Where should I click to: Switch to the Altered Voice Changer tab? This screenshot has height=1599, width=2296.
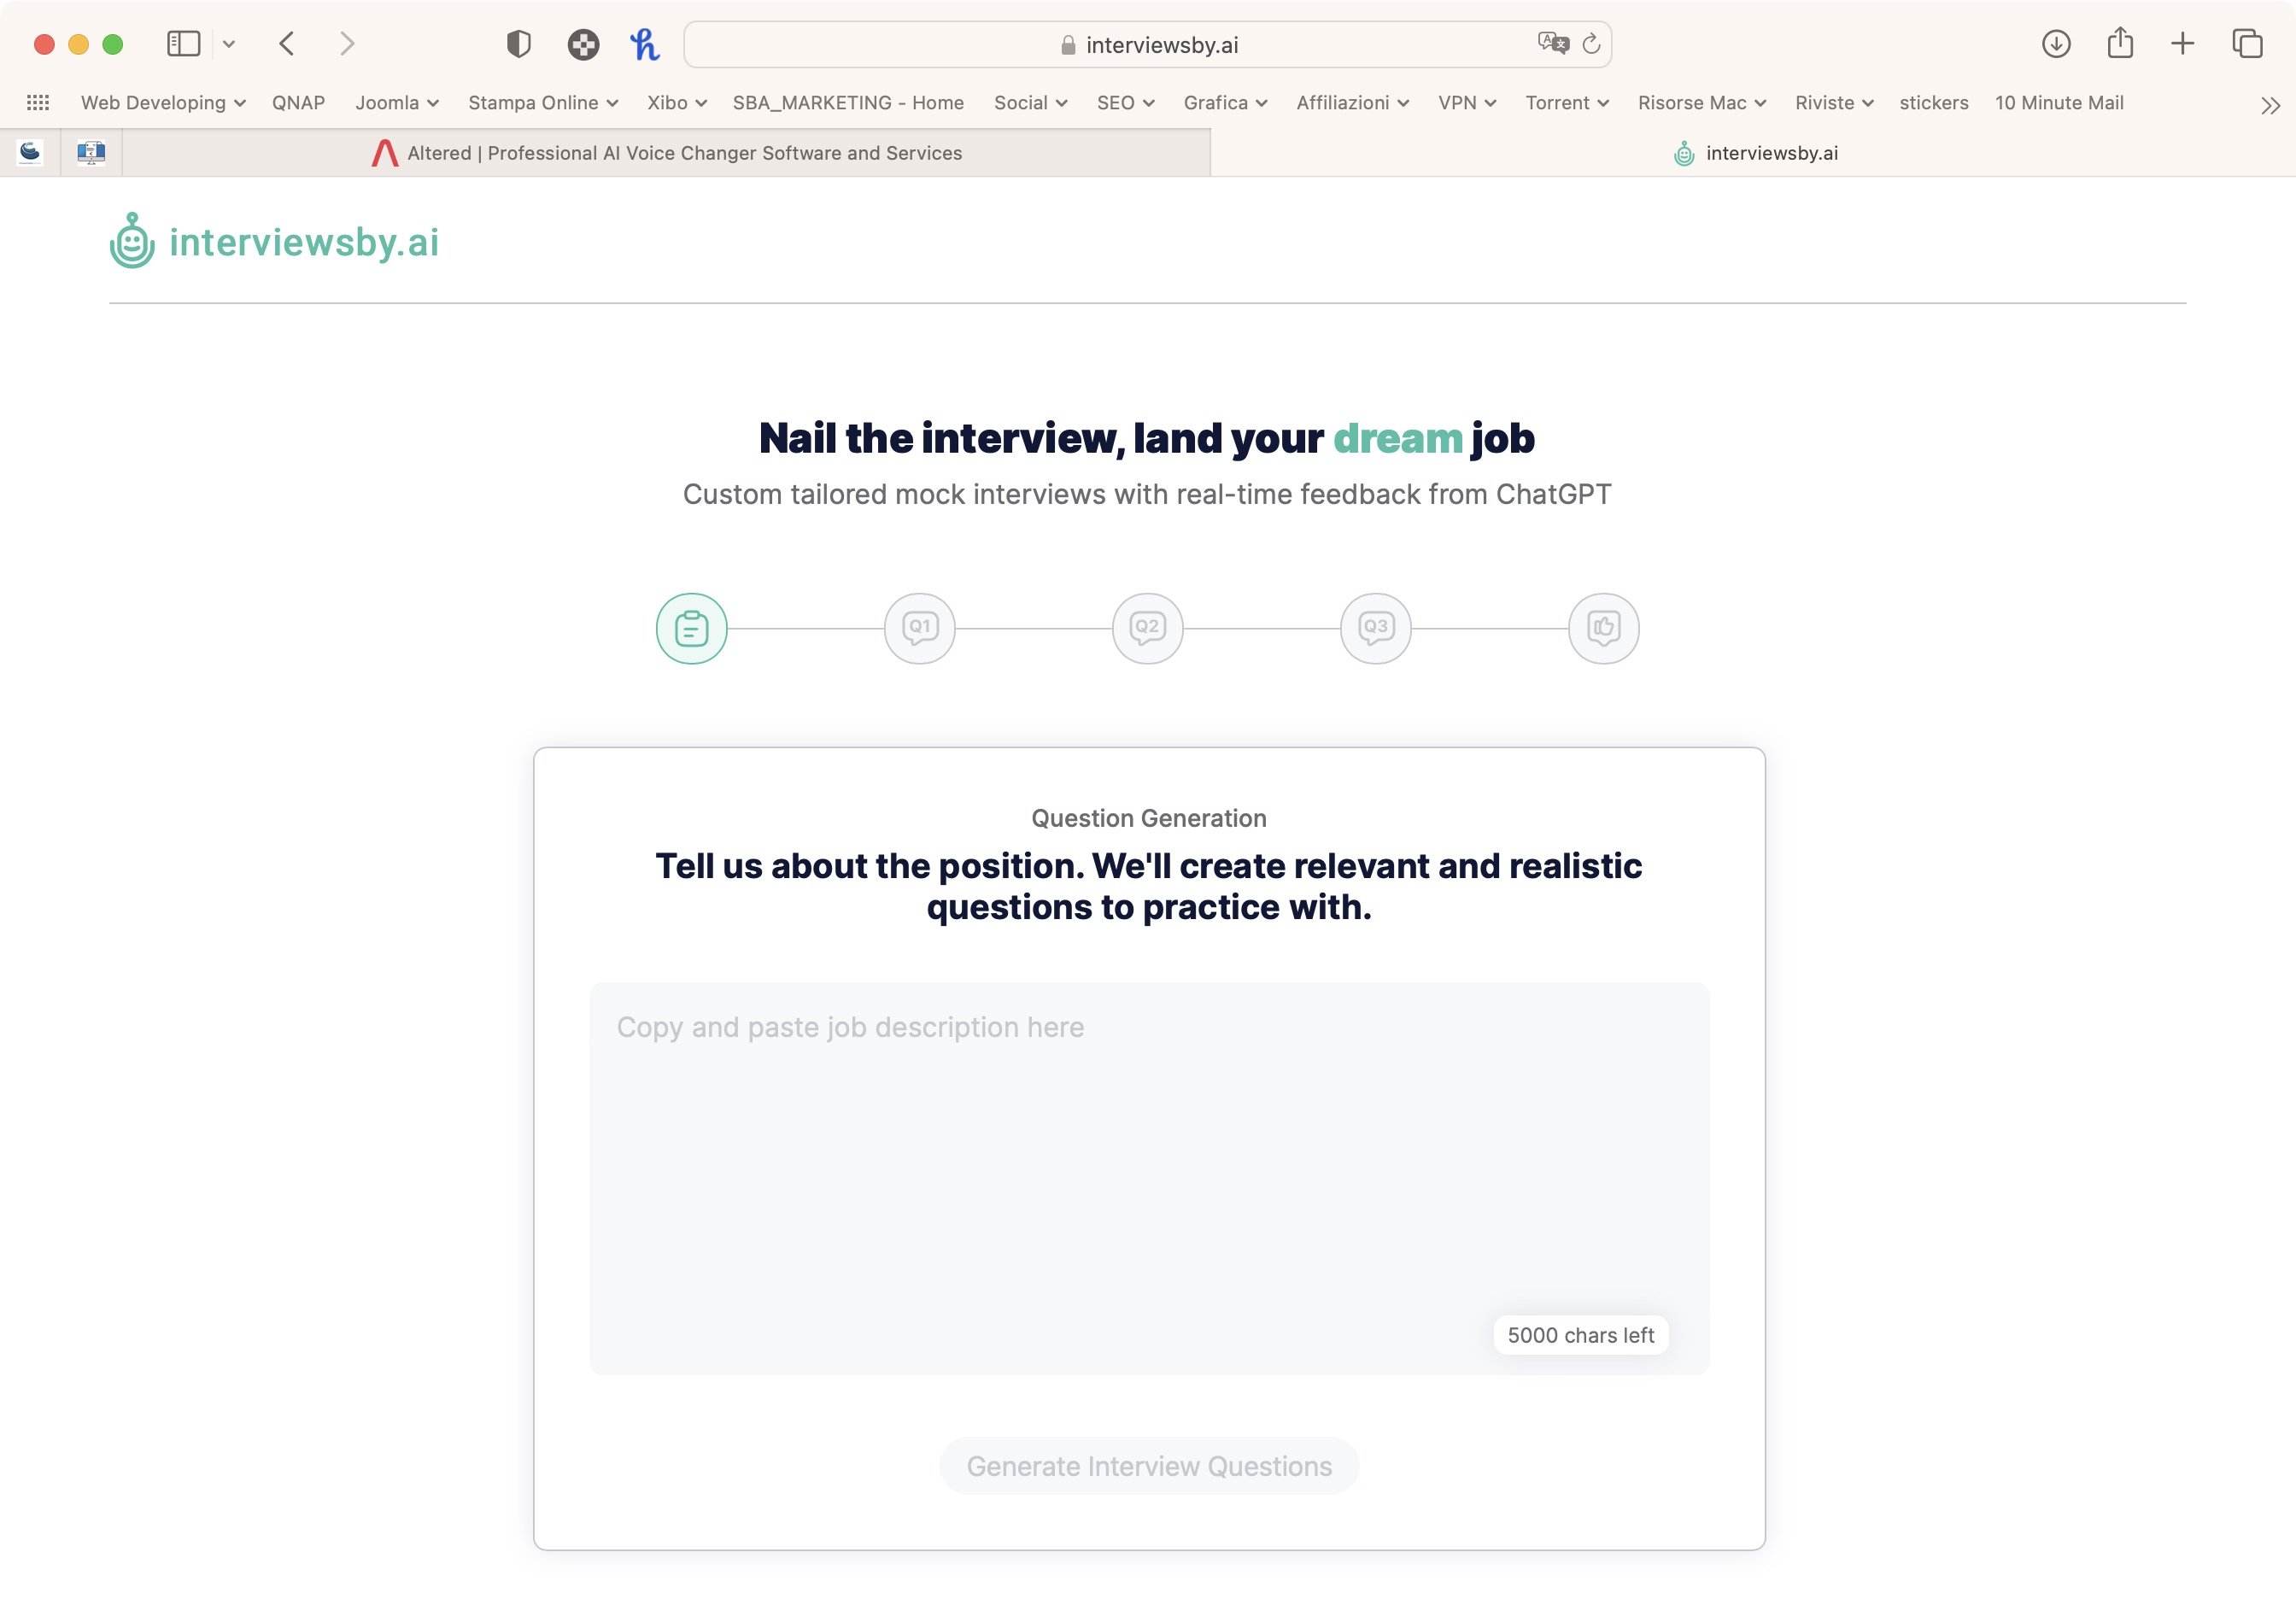pos(666,153)
